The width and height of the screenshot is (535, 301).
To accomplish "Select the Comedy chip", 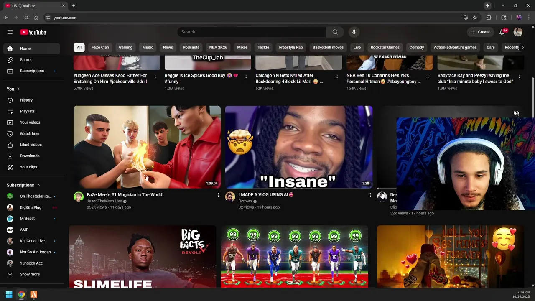I will point(417,48).
